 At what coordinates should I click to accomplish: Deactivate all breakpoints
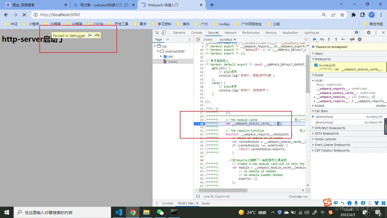352,39
